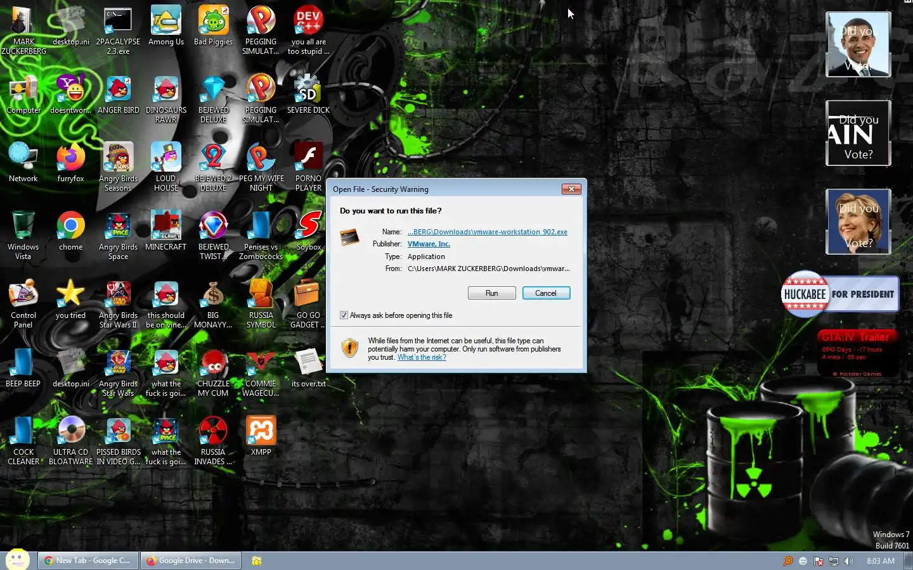Click the McCain 'Did you Vote?' gadget

pyautogui.click(x=858, y=133)
